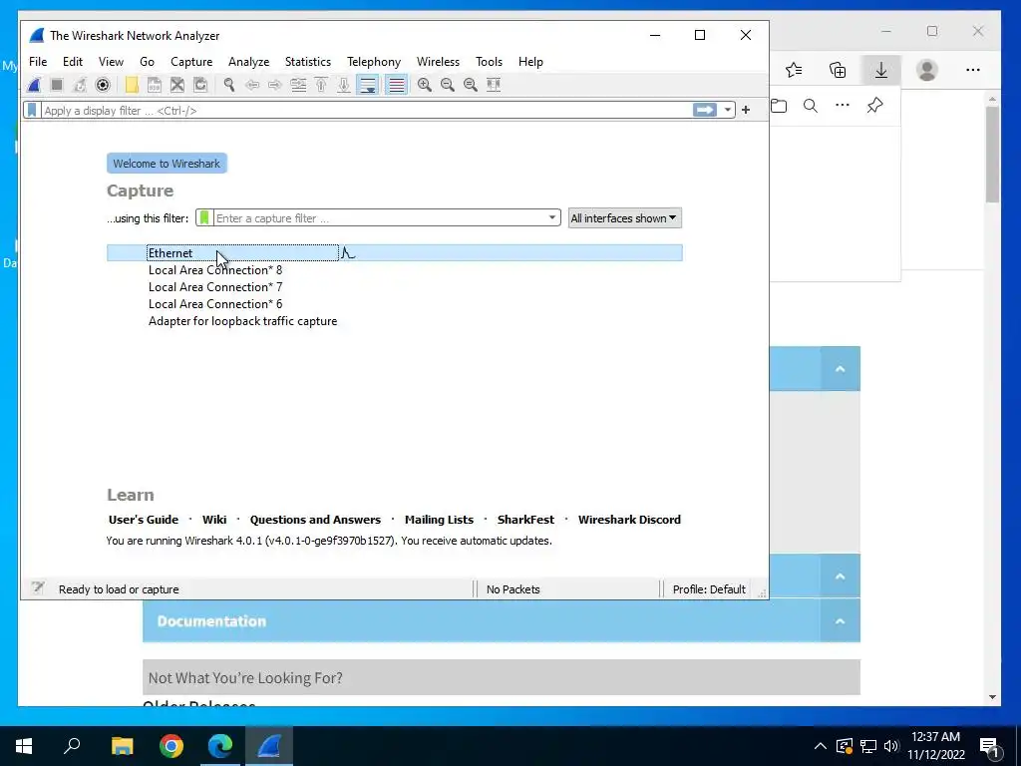Click in the capture filter field
Image resolution: width=1021 pixels, height=766 pixels.
tap(380, 218)
